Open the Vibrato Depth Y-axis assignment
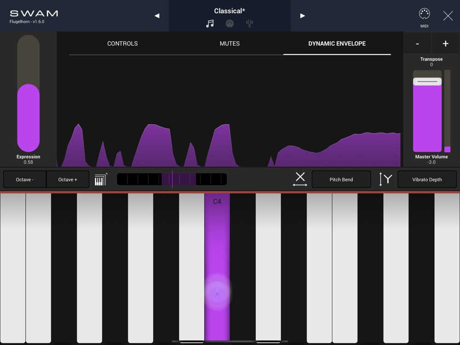The image size is (460, 345). point(427,179)
